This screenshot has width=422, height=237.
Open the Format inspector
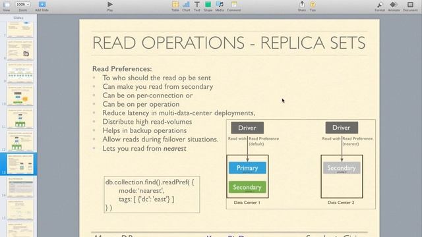tap(380, 6)
